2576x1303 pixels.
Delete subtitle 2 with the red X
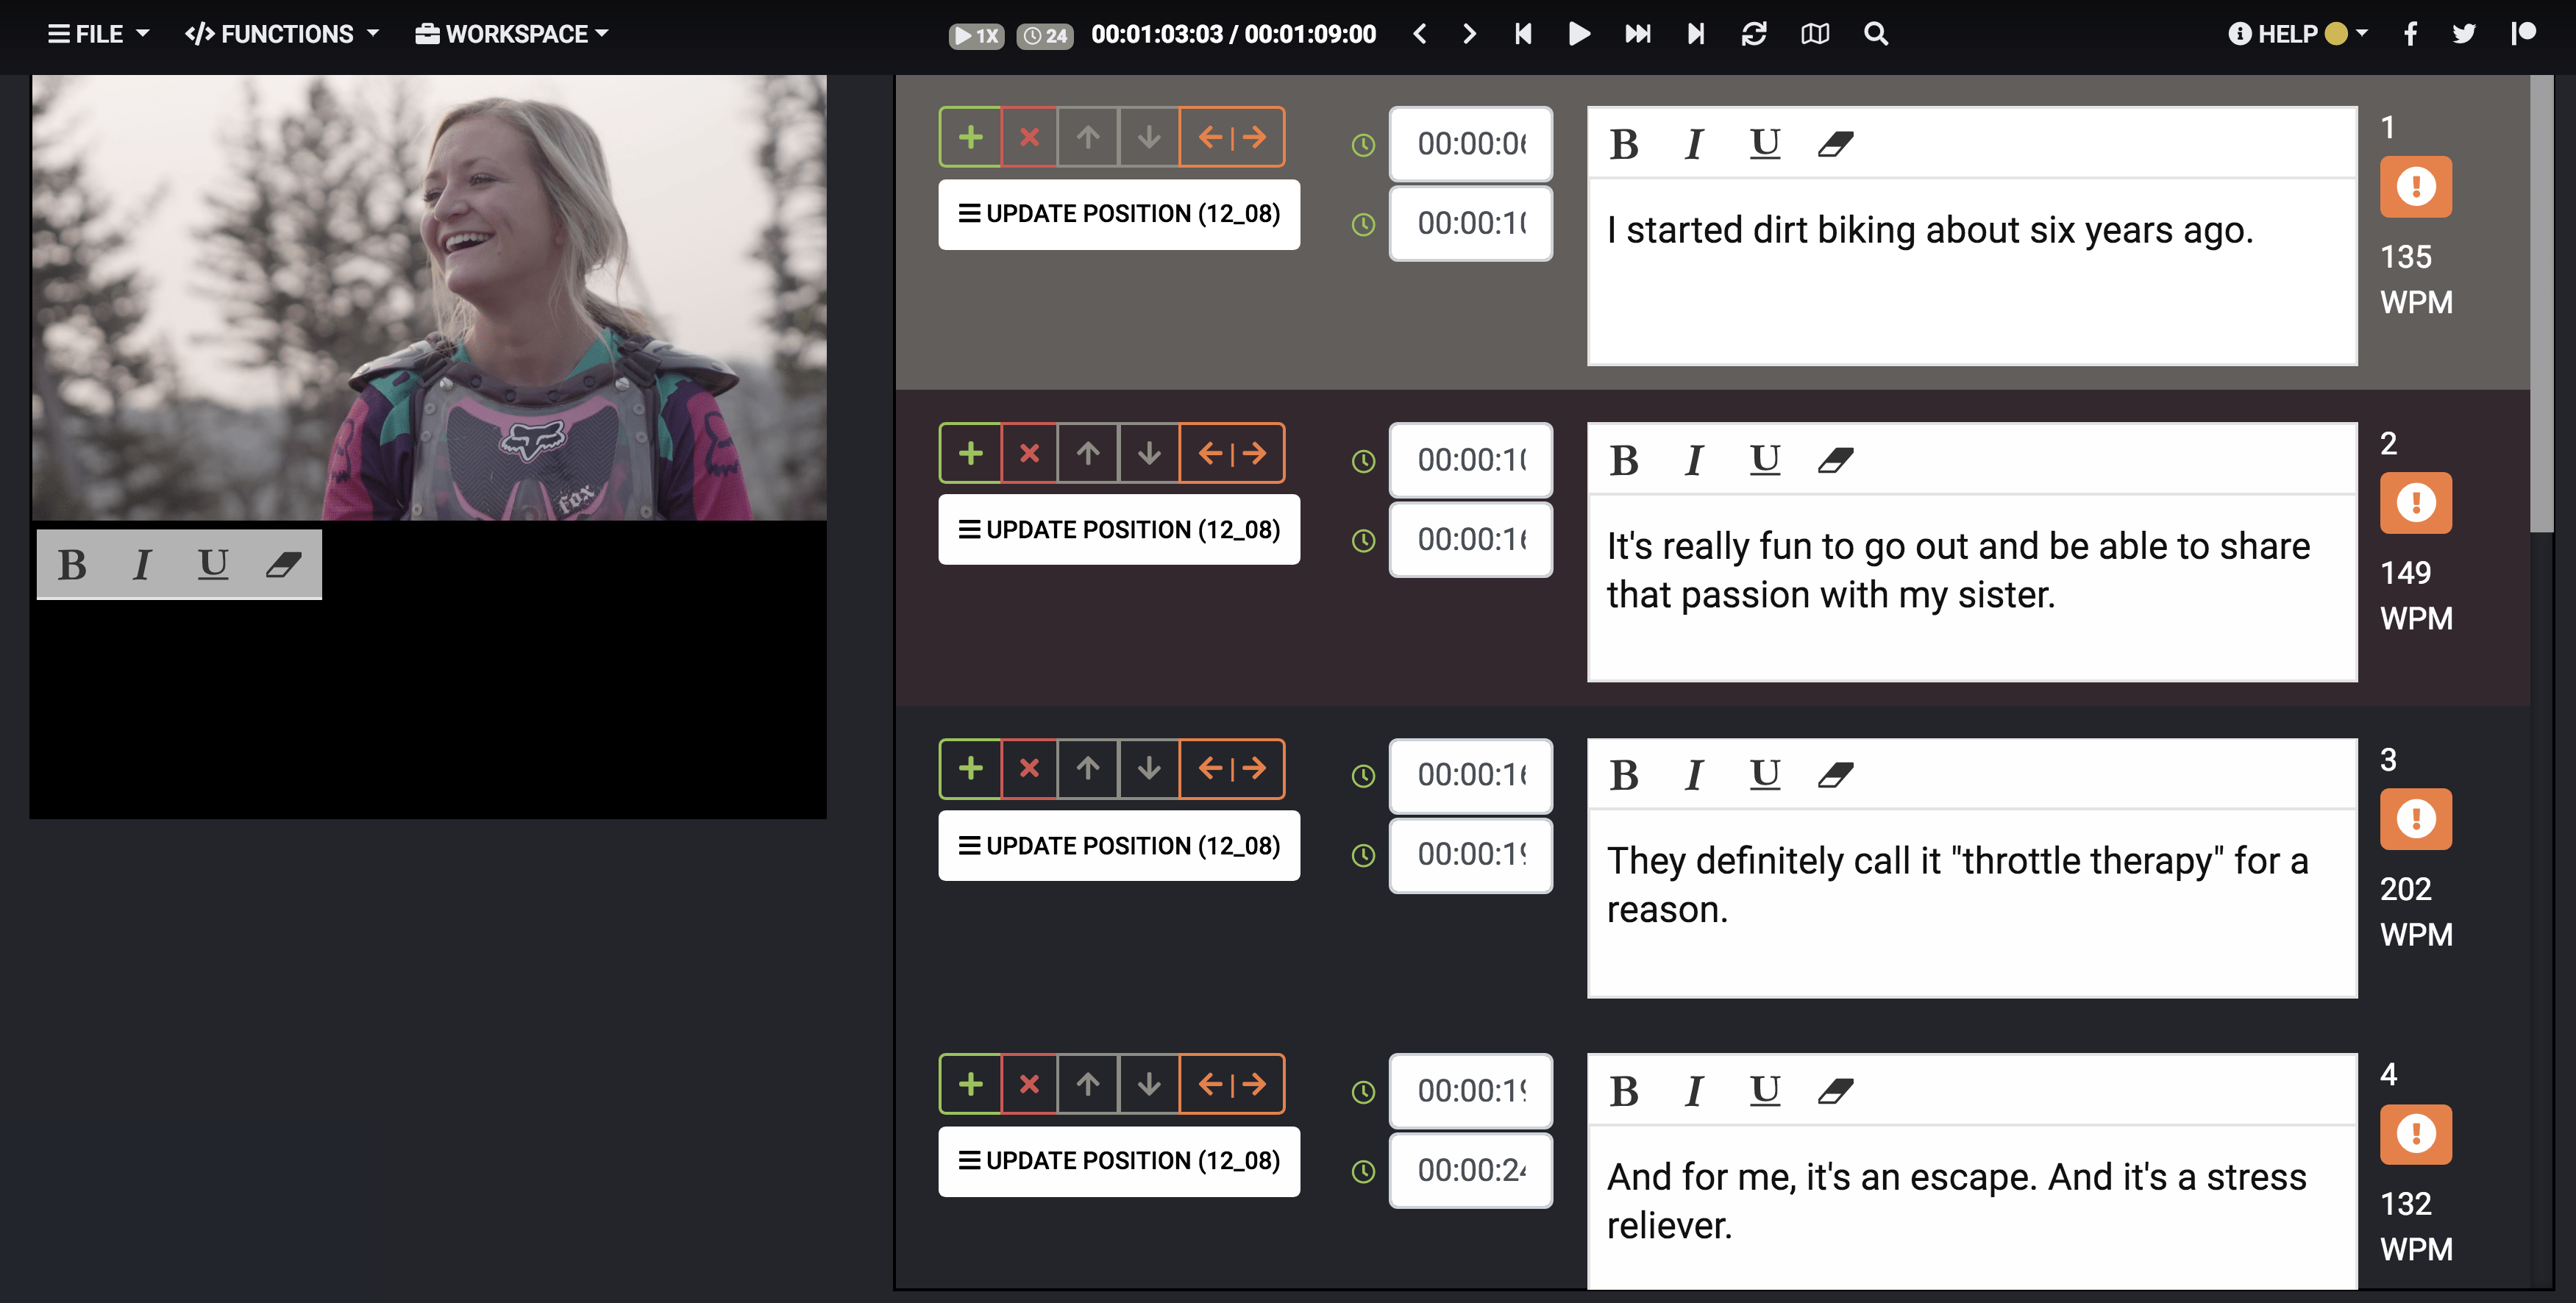(x=1029, y=452)
